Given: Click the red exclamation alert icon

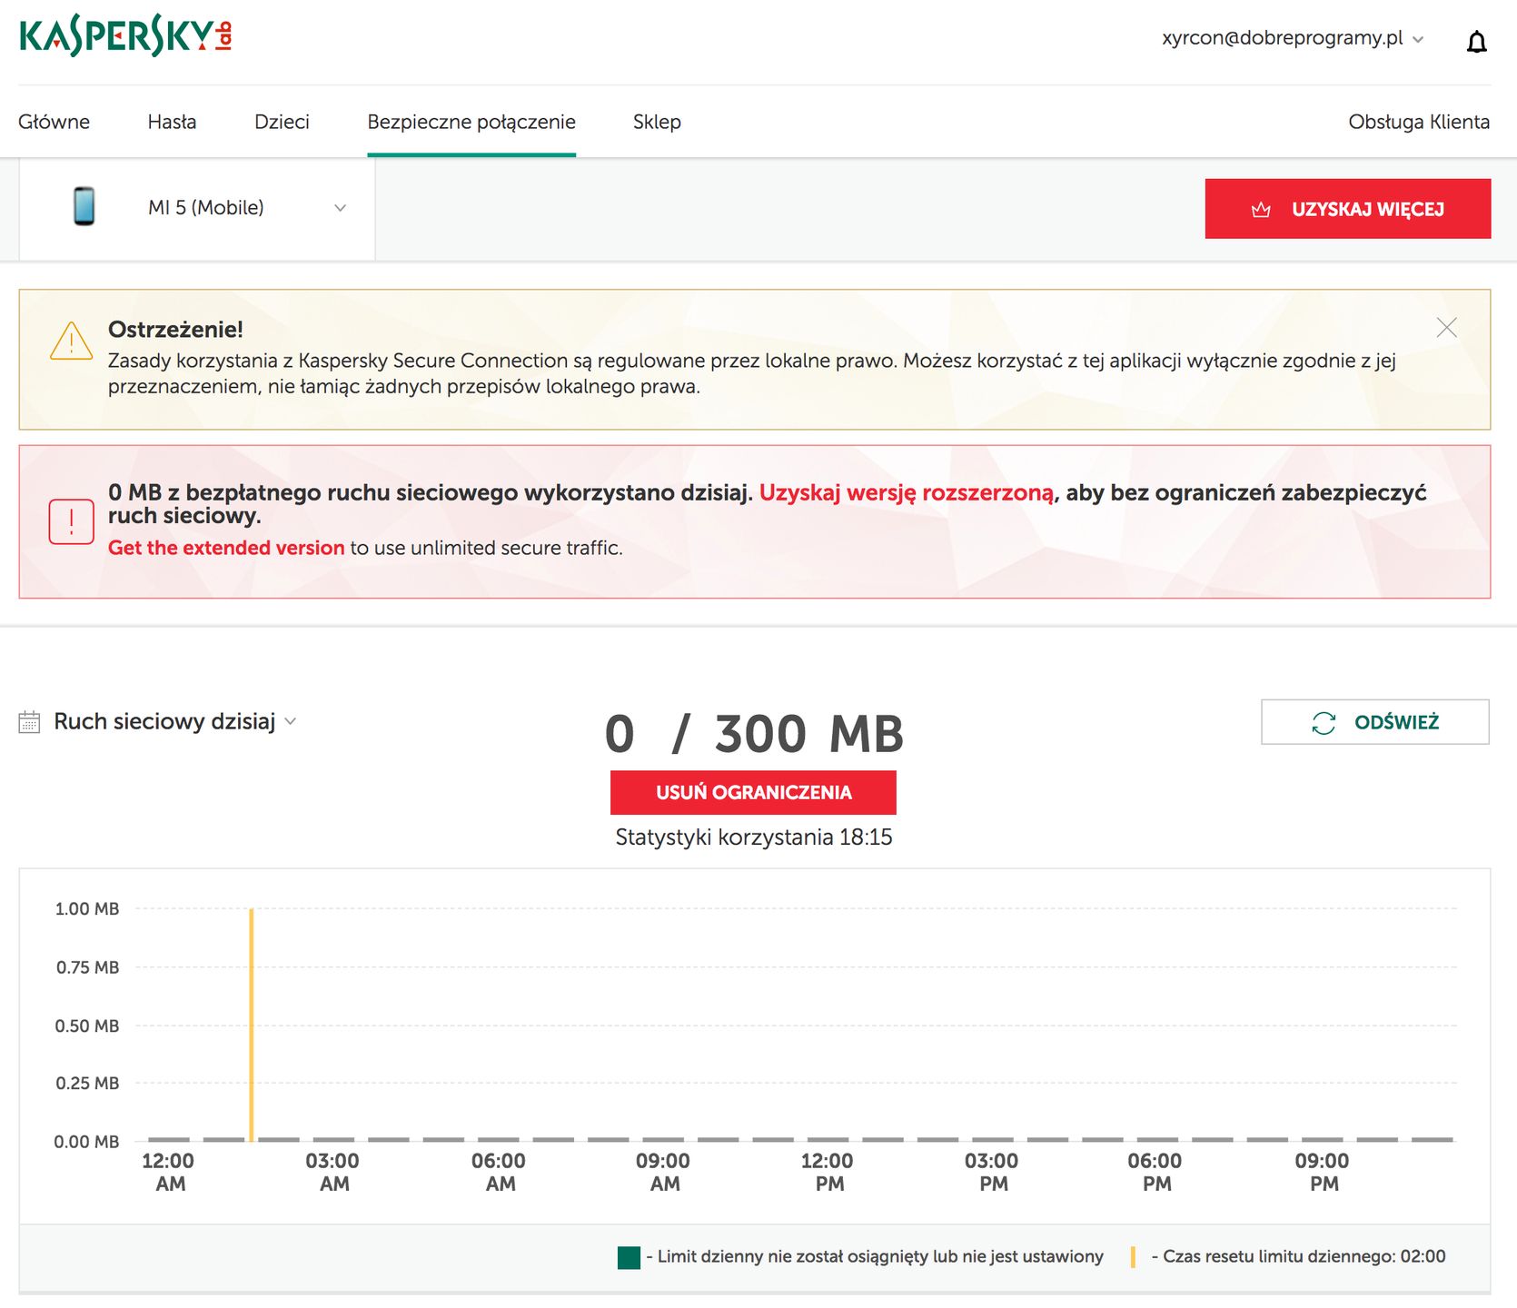Looking at the screenshot, I should pos(71,521).
